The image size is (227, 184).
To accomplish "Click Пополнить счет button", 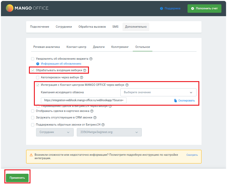I will coord(204,8).
